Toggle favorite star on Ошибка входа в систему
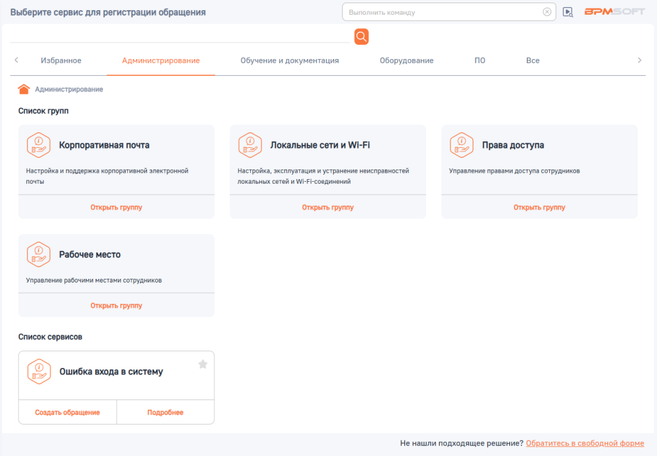This screenshot has height=456, width=657. [203, 364]
